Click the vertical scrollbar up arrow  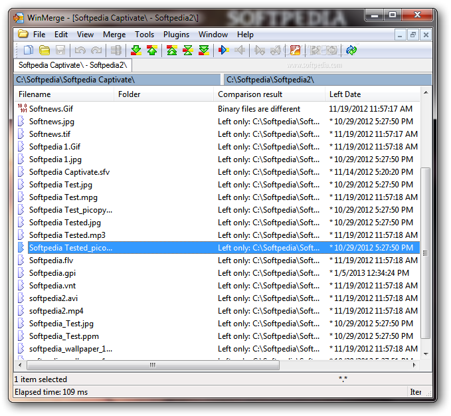tap(426, 92)
